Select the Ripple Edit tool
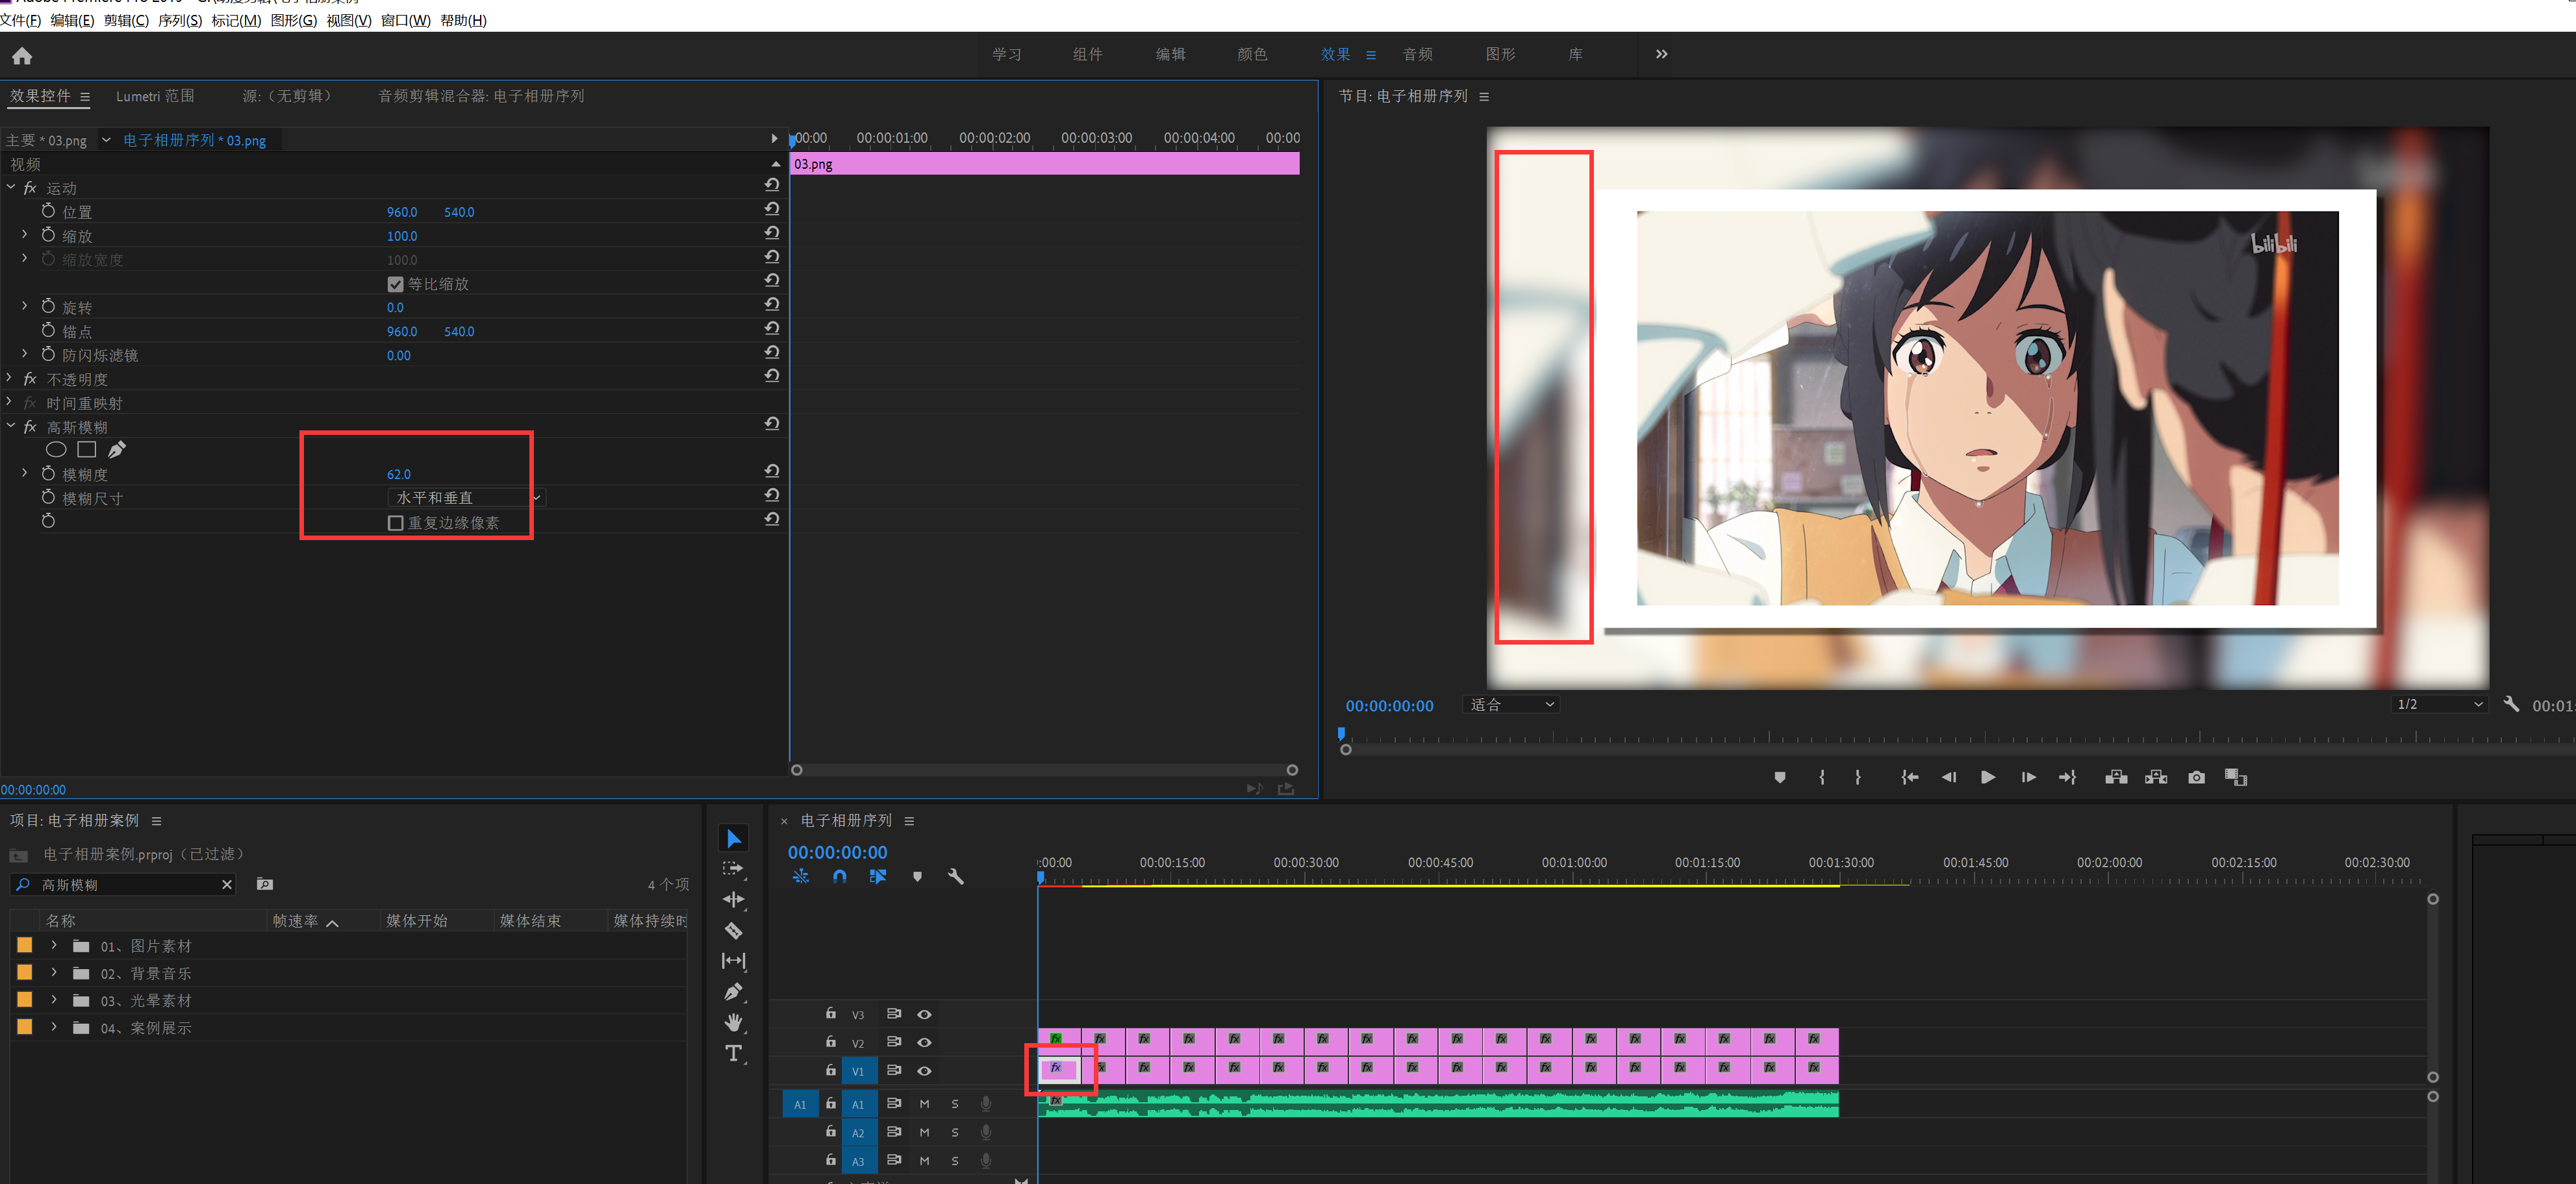Viewport: 2576px width, 1184px height. [x=734, y=899]
